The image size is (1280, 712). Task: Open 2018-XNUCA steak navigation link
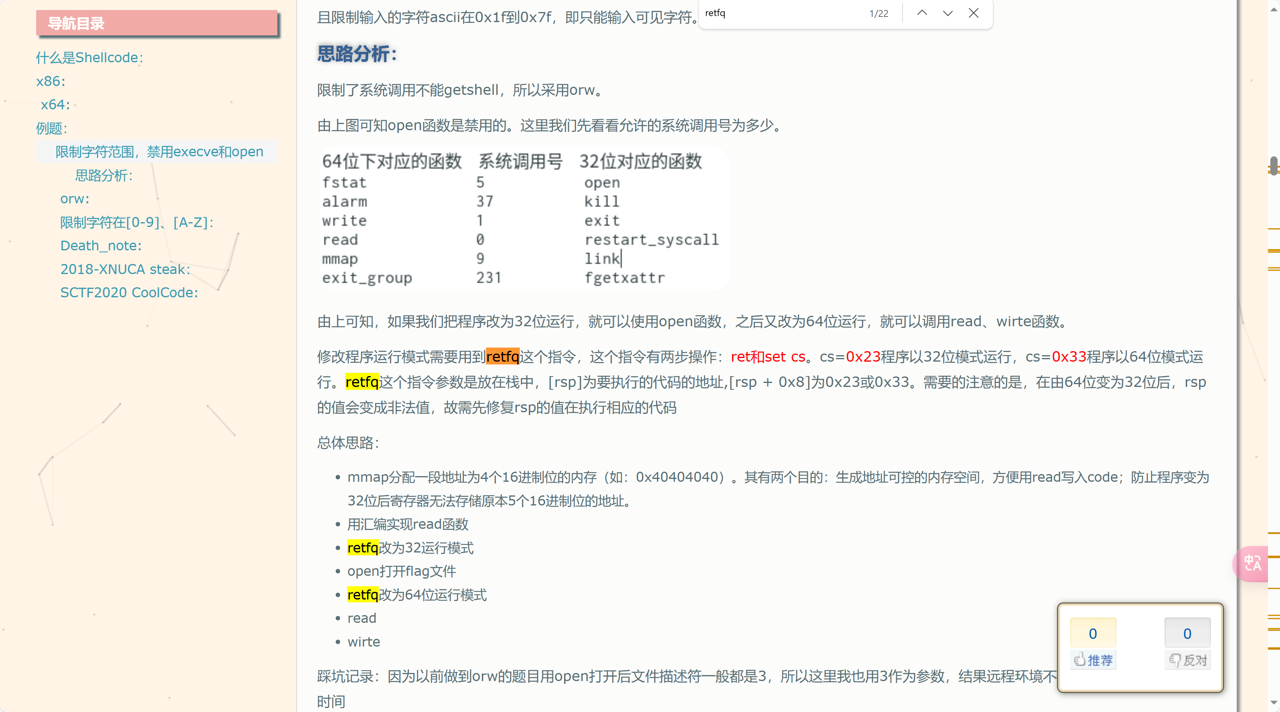click(125, 269)
